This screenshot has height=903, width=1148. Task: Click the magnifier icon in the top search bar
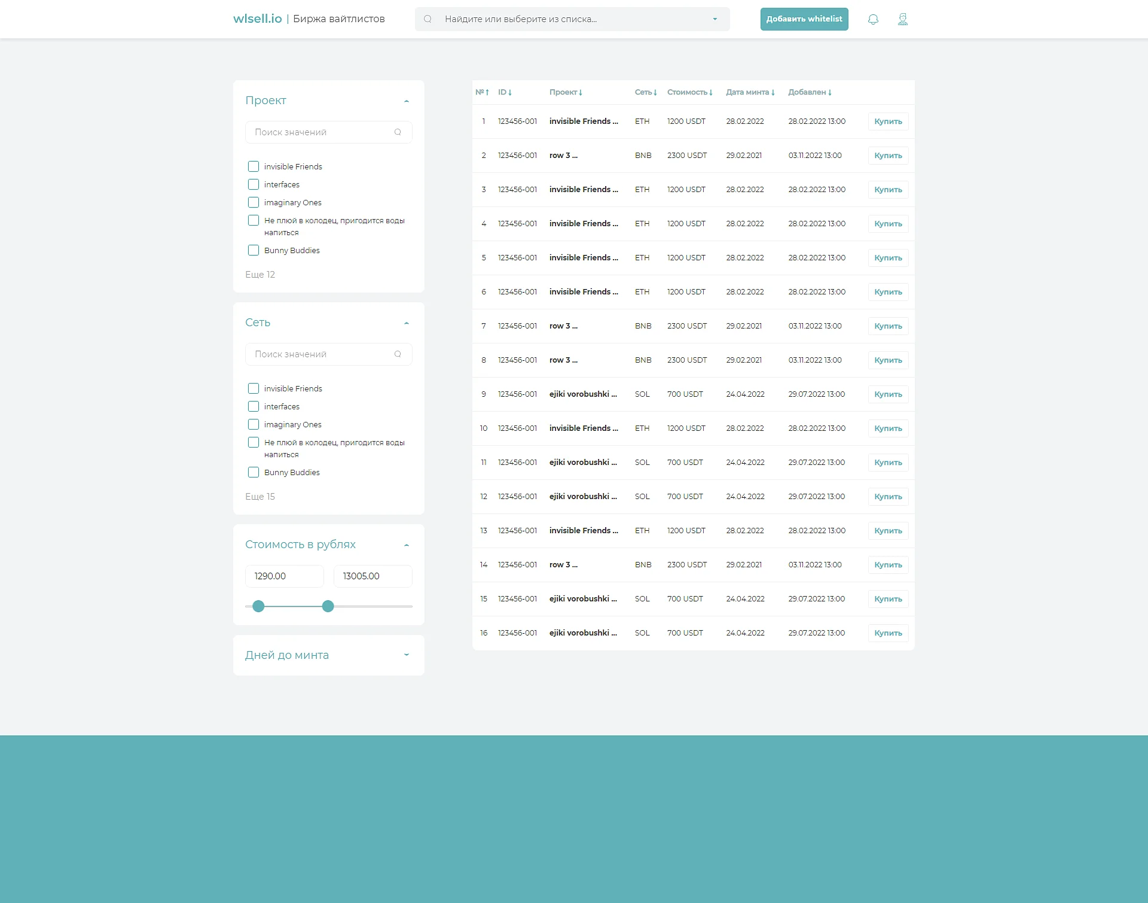click(x=428, y=19)
